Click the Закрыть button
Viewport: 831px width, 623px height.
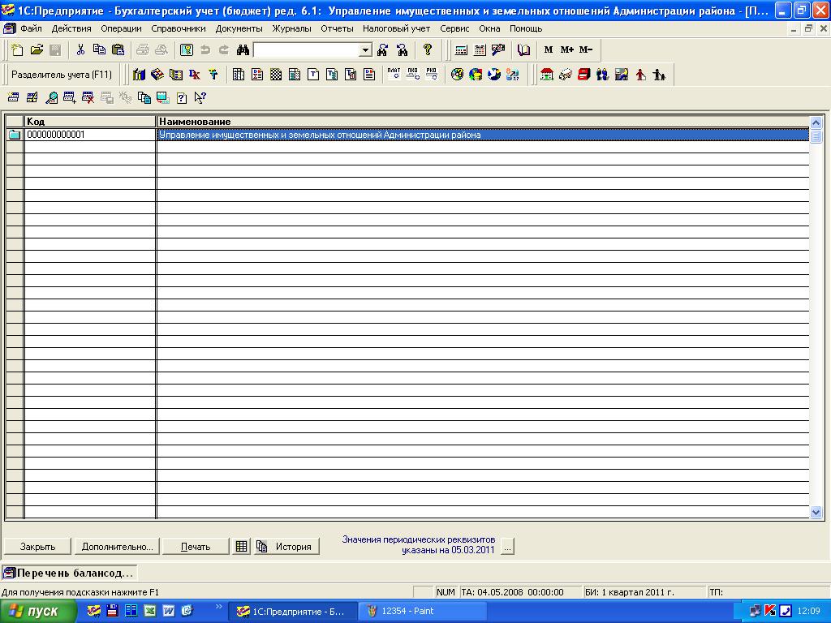pos(37,547)
